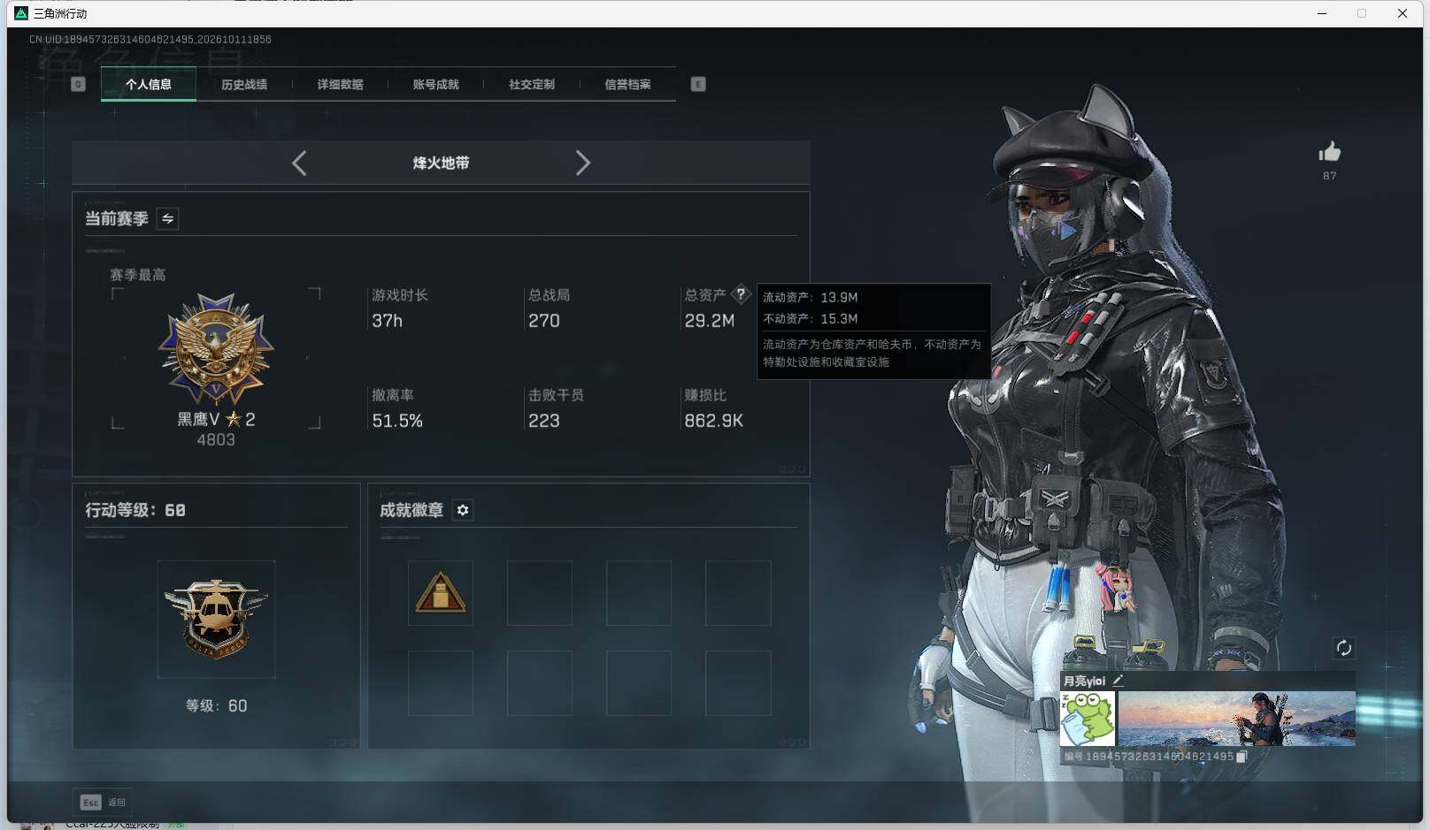
Task: Click the 撤离率 51.5% value
Action: pyautogui.click(x=397, y=421)
